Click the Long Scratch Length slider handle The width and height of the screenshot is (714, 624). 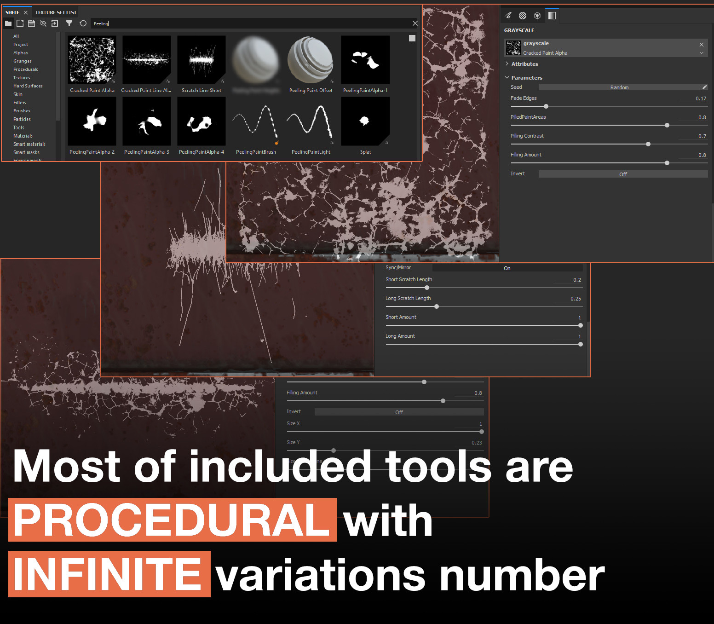click(437, 306)
